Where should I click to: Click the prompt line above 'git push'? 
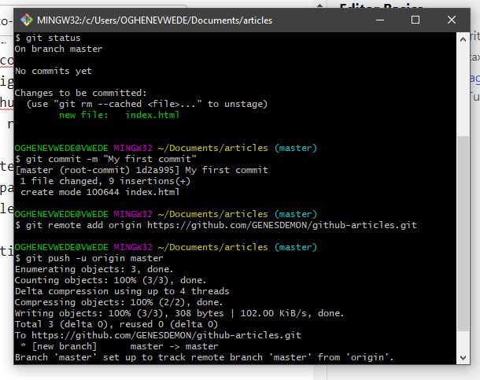[165, 247]
